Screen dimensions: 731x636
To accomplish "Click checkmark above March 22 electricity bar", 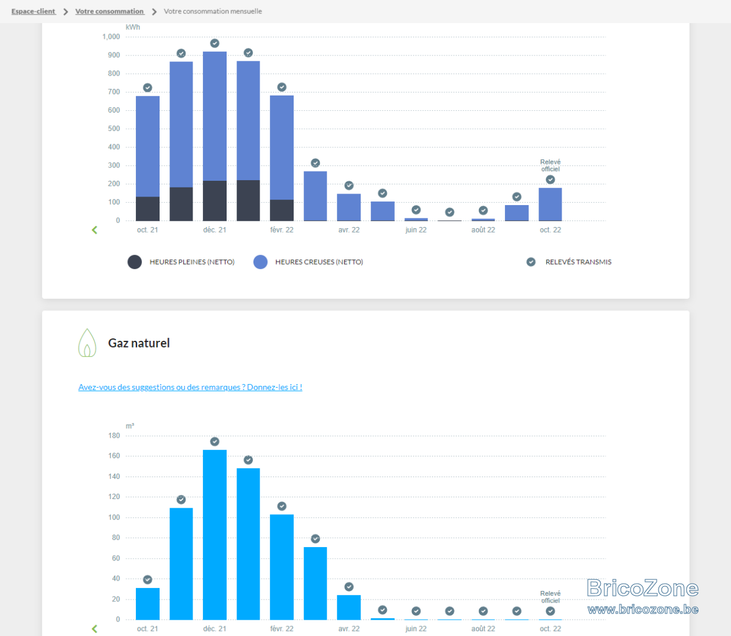I will [x=316, y=163].
